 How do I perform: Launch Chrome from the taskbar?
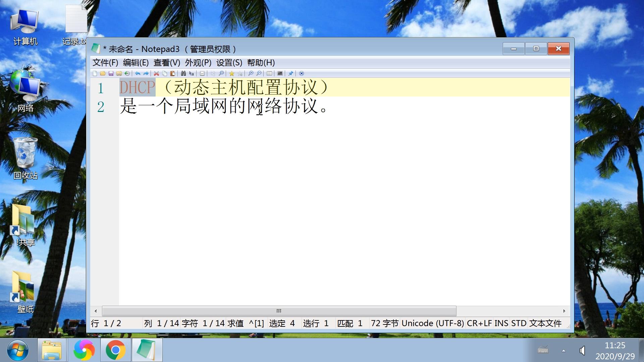(115, 350)
